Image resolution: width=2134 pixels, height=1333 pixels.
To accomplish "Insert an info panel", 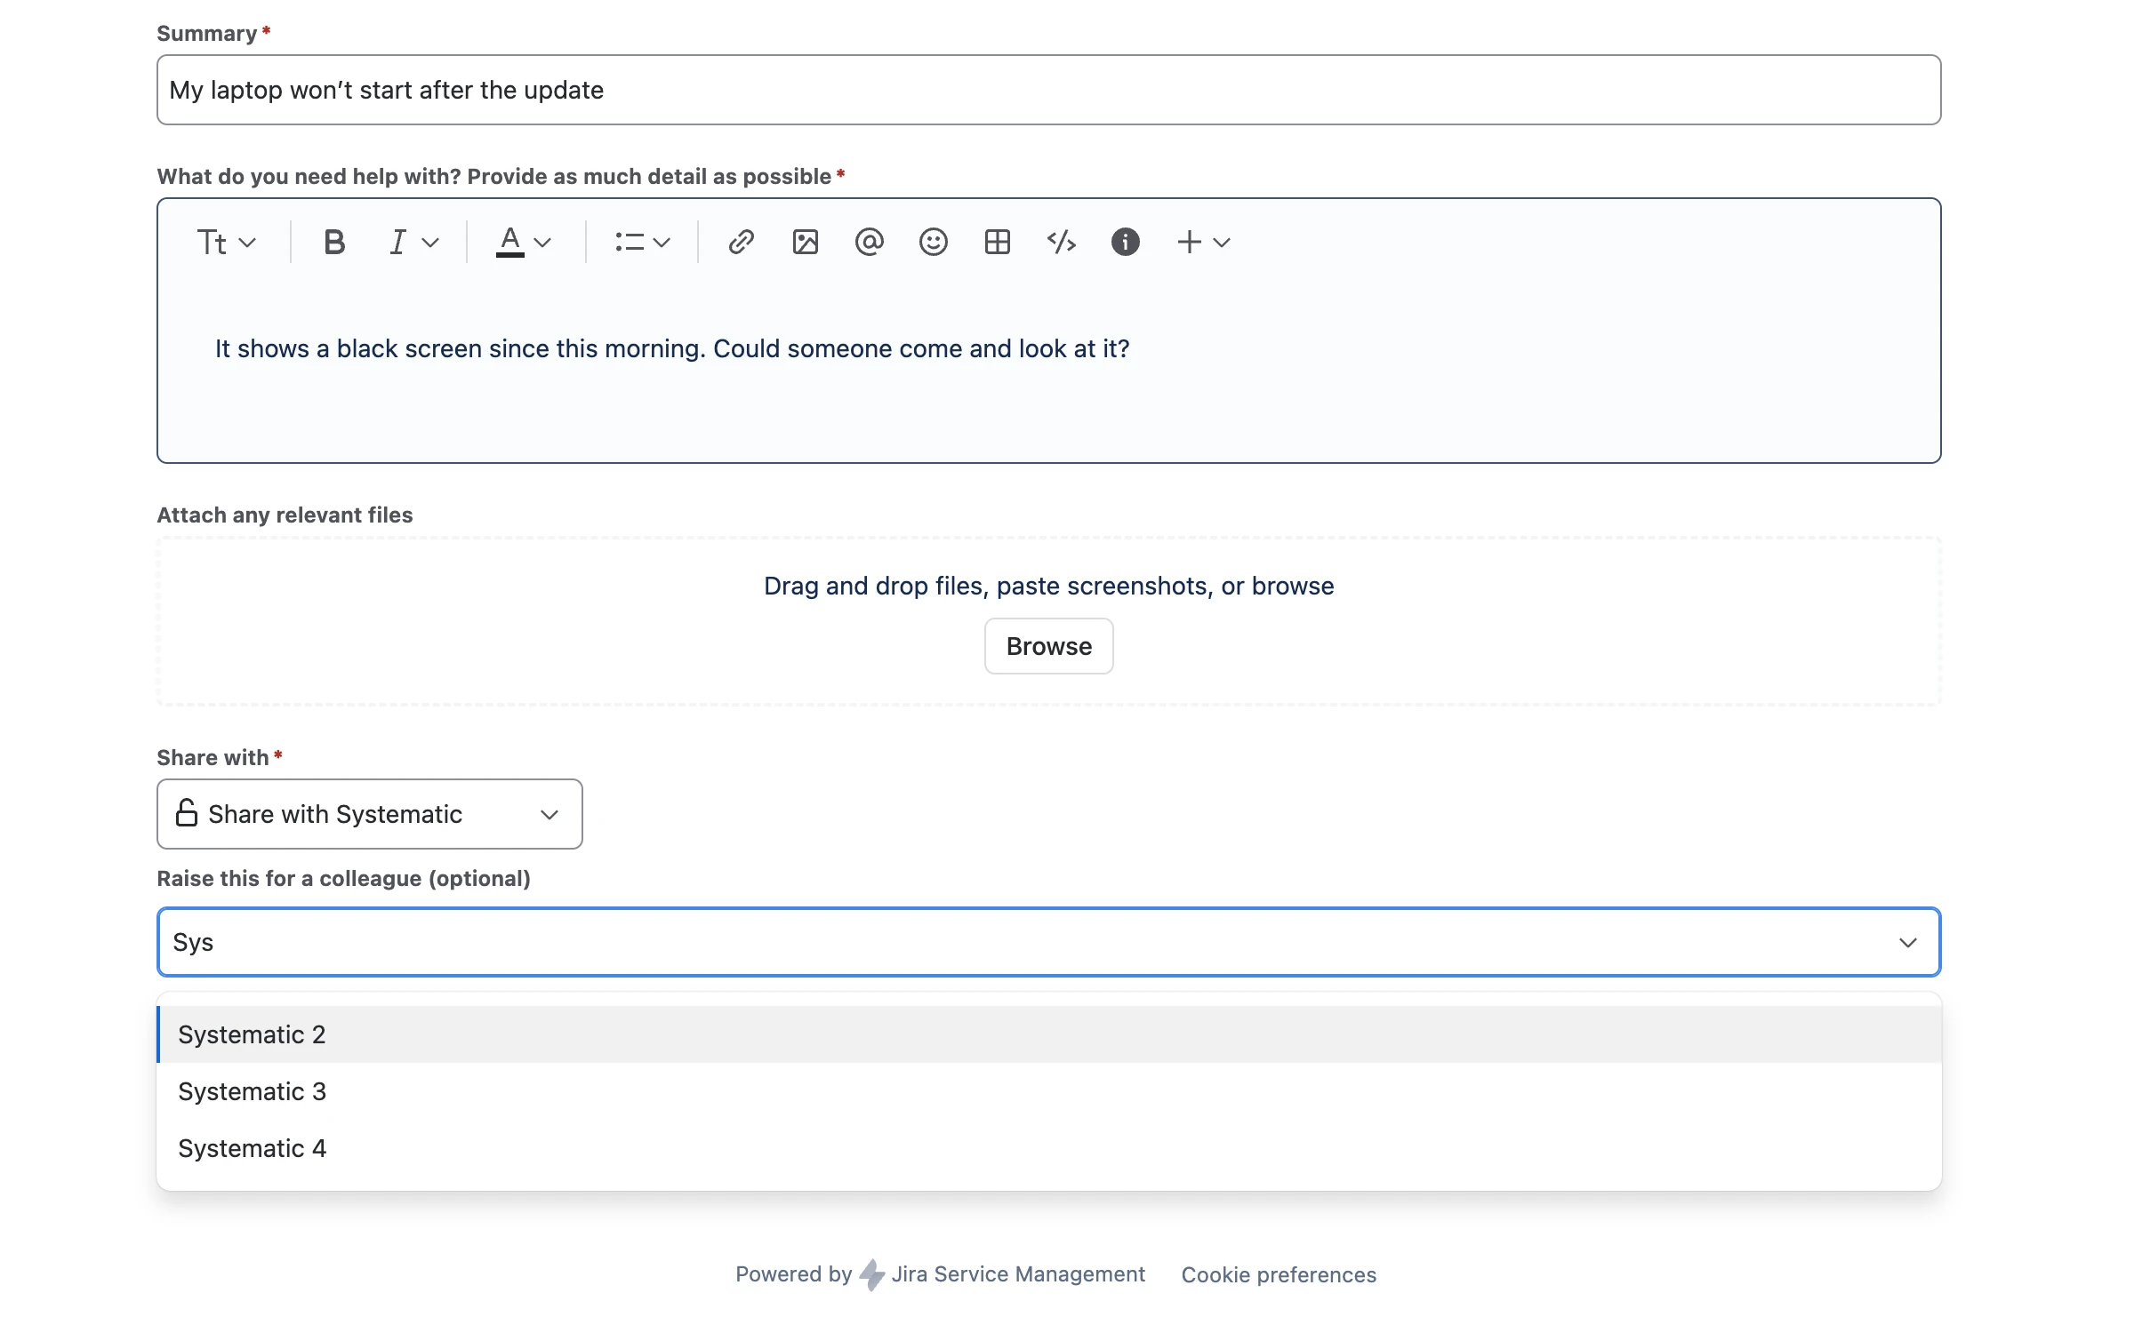I will coord(1126,242).
